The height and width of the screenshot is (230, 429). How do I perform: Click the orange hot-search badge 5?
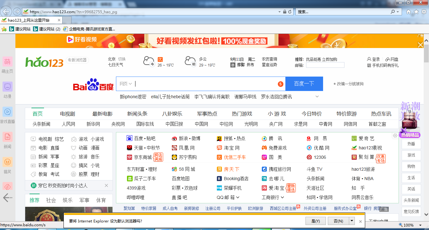coord(280,84)
